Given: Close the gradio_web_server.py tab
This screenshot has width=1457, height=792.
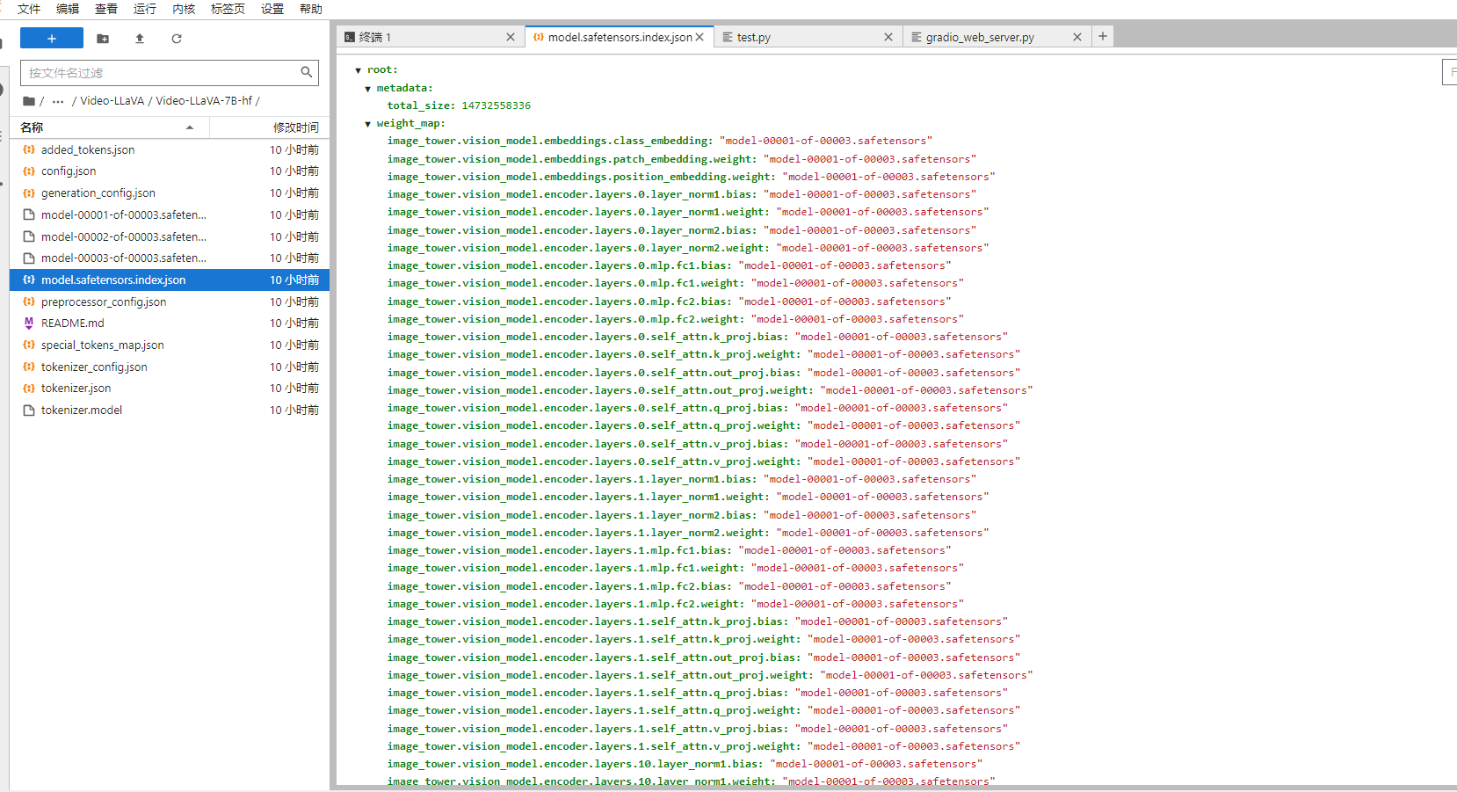Looking at the screenshot, I should (1077, 37).
